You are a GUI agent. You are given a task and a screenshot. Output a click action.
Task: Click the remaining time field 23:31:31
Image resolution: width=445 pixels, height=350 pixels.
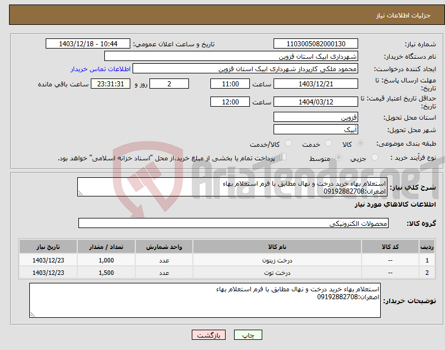(111, 84)
